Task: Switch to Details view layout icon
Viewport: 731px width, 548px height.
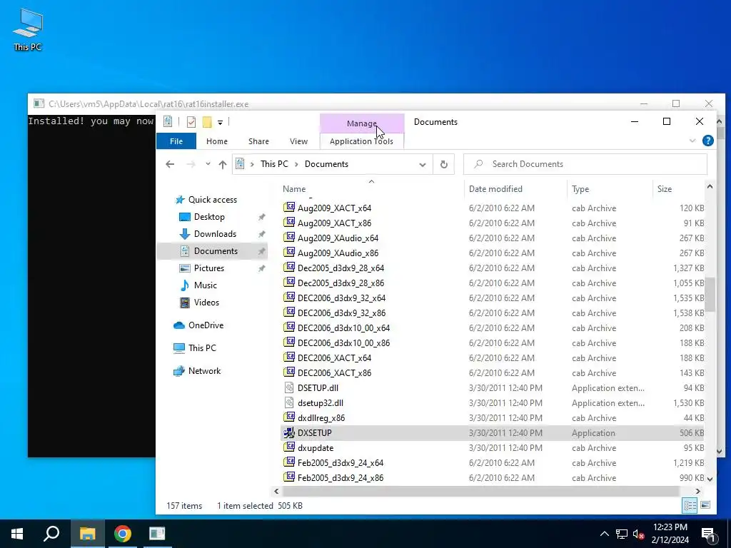Action: click(690, 506)
